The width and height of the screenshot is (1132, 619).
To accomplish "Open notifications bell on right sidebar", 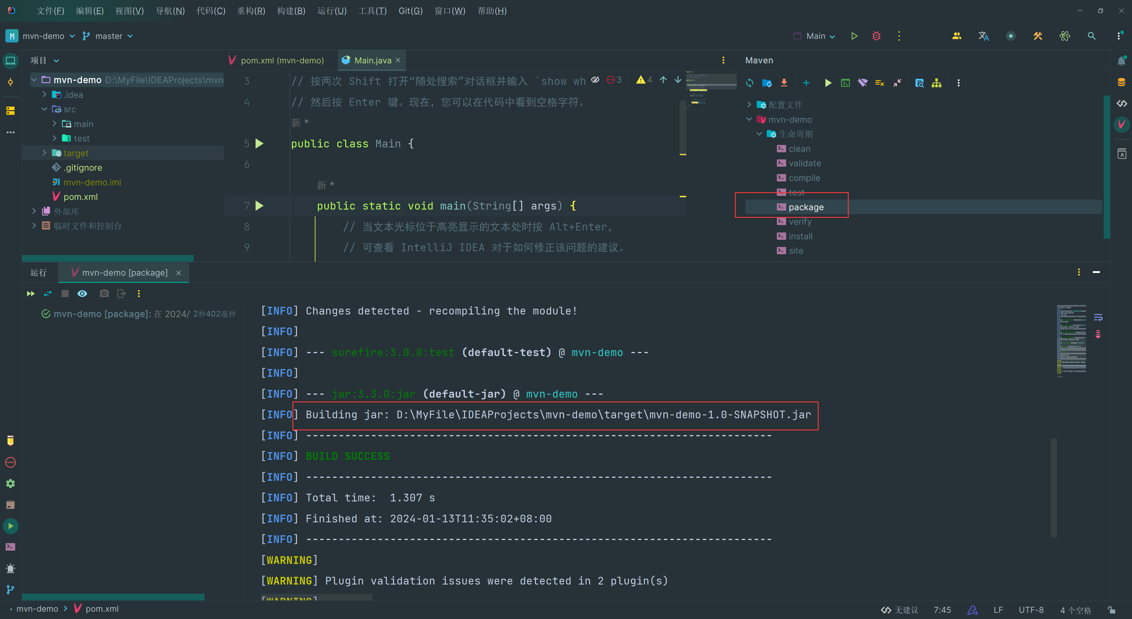I will (1121, 61).
